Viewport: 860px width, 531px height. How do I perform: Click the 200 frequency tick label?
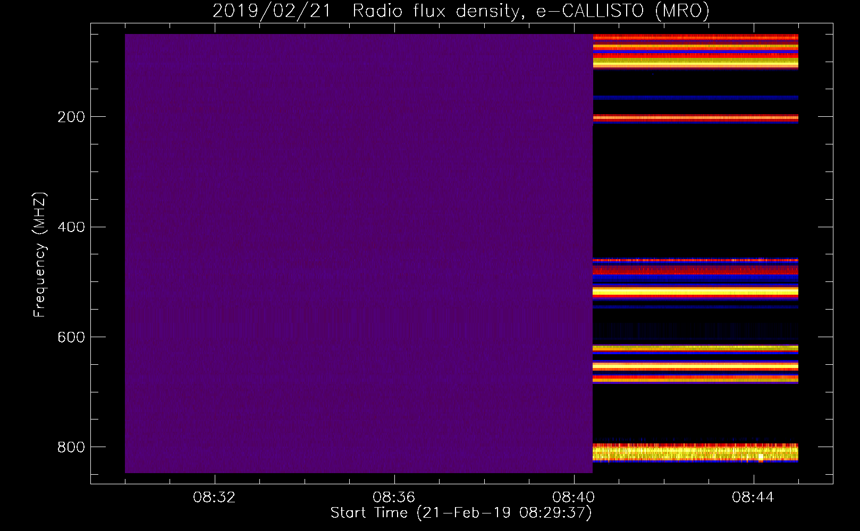coord(71,117)
